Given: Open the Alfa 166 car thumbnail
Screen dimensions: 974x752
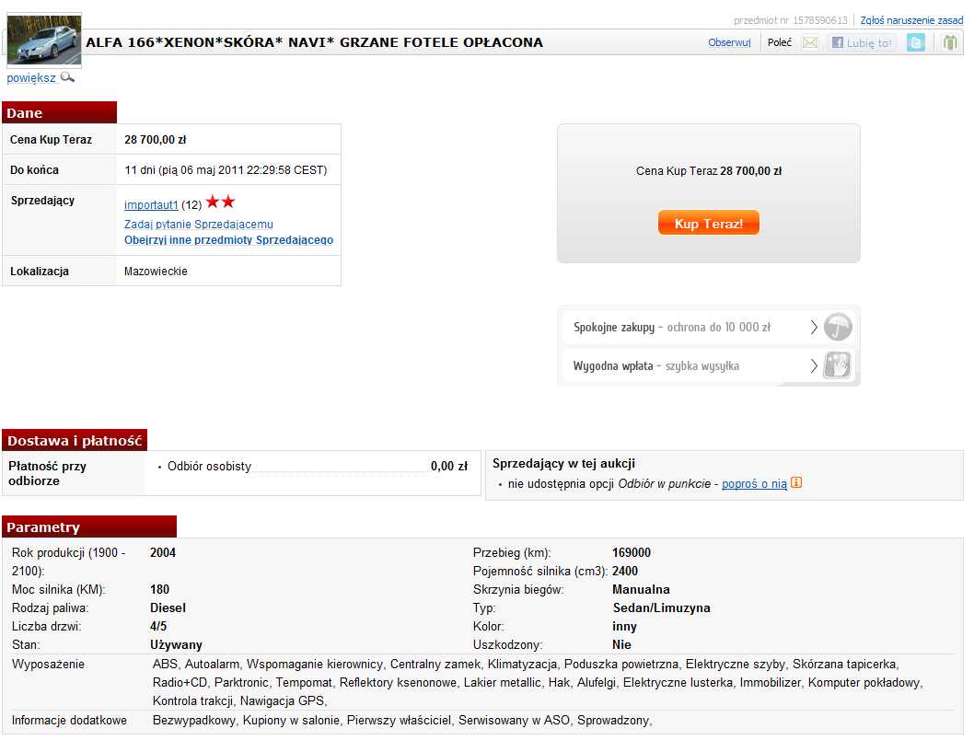Looking at the screenshot, I should [x=44, y=40].
